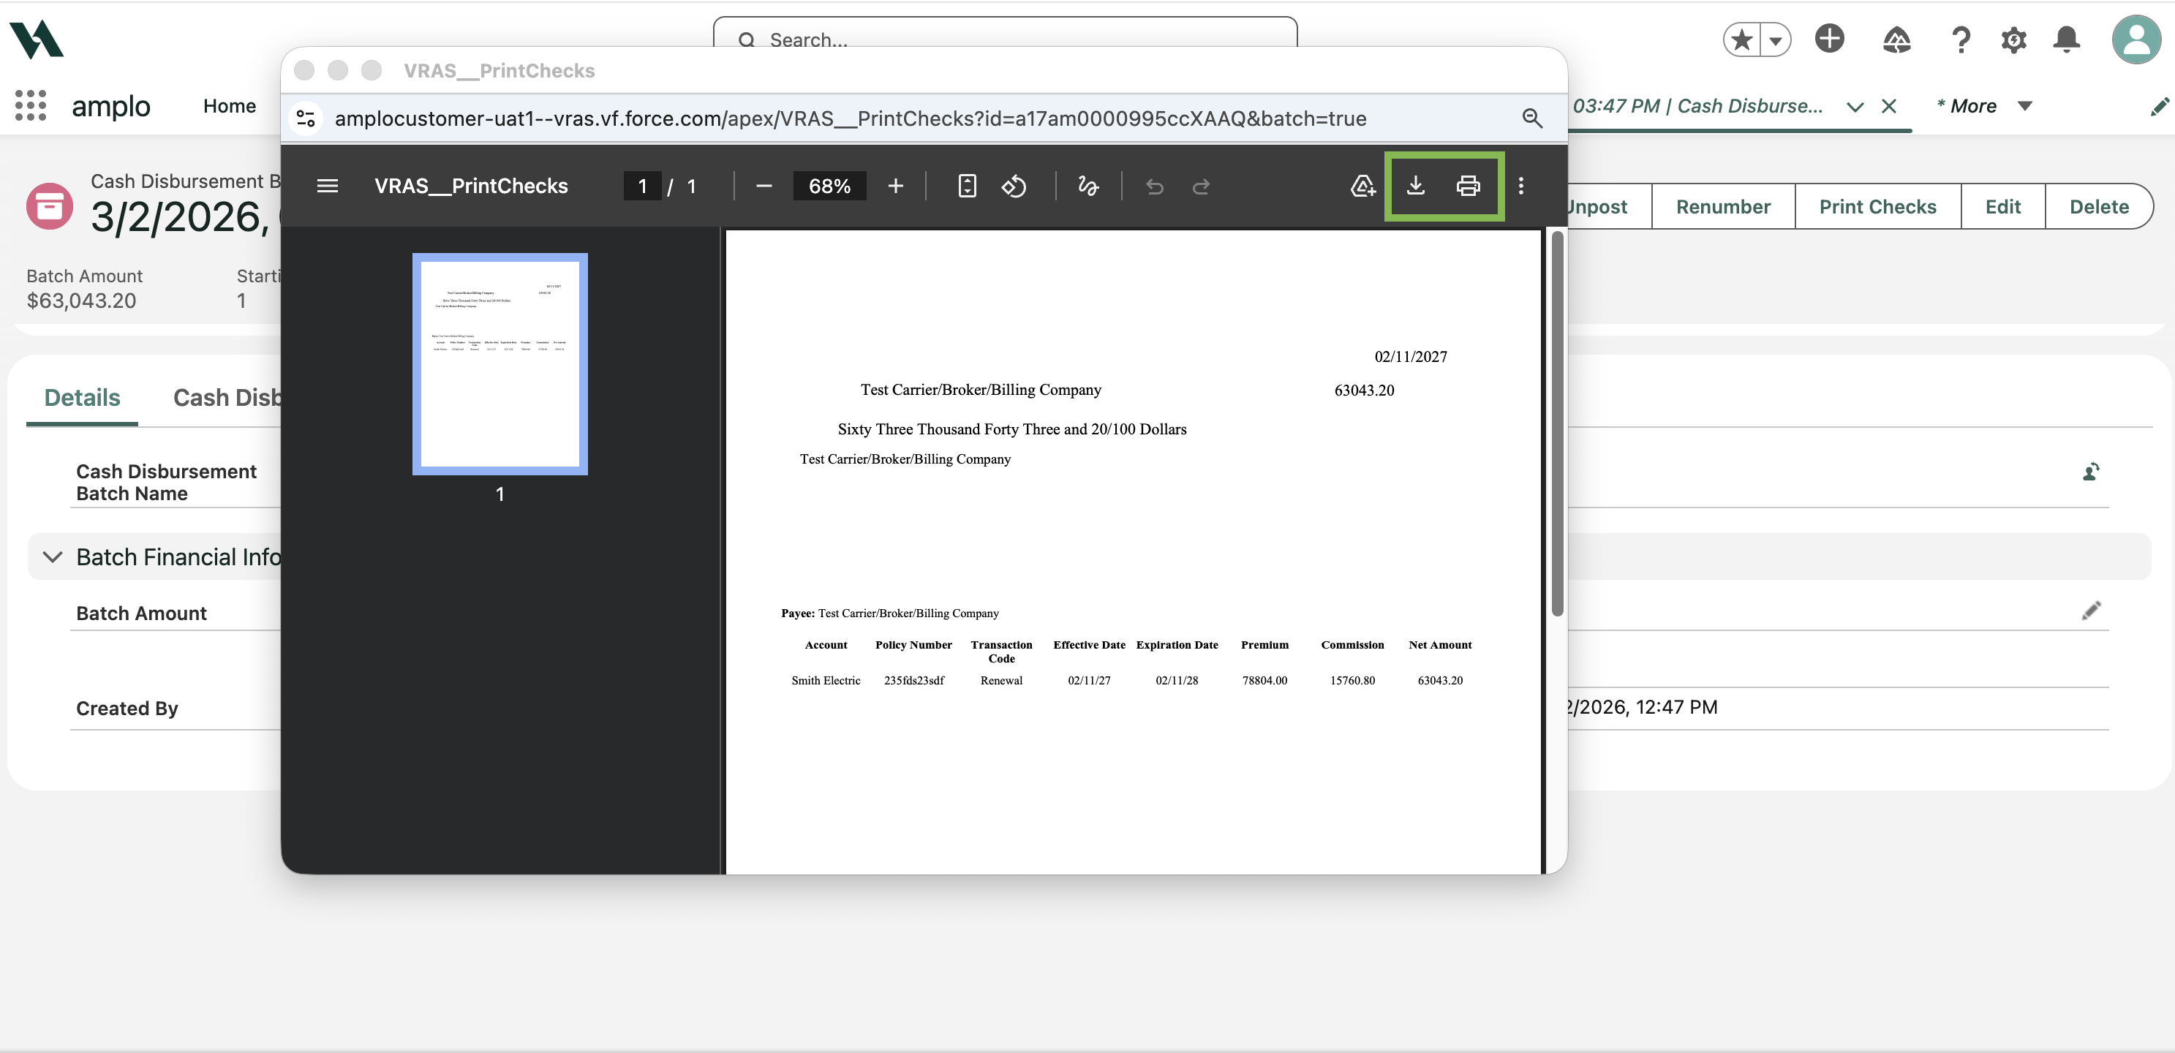Open the favorites list dropdown arrow
2175x1053 pixels.
pos(1775,39)
